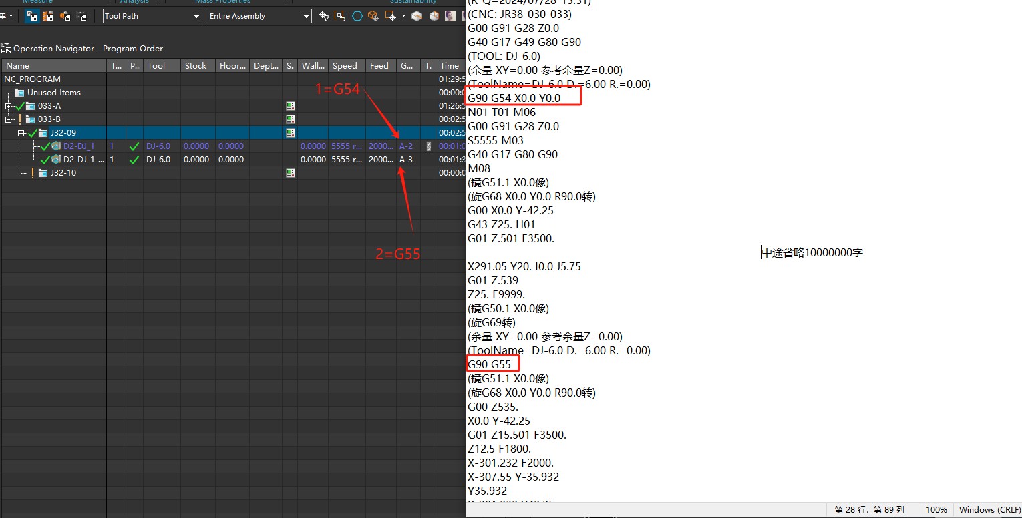This screenshot has width=1022, height=518.
Task: Click the A-3 geometry cell
Action: 406,160
